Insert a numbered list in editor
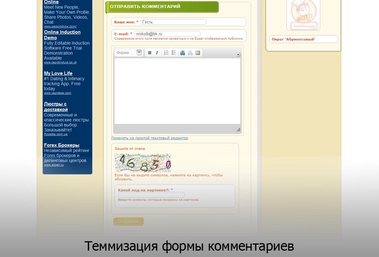 pos(166,53)
